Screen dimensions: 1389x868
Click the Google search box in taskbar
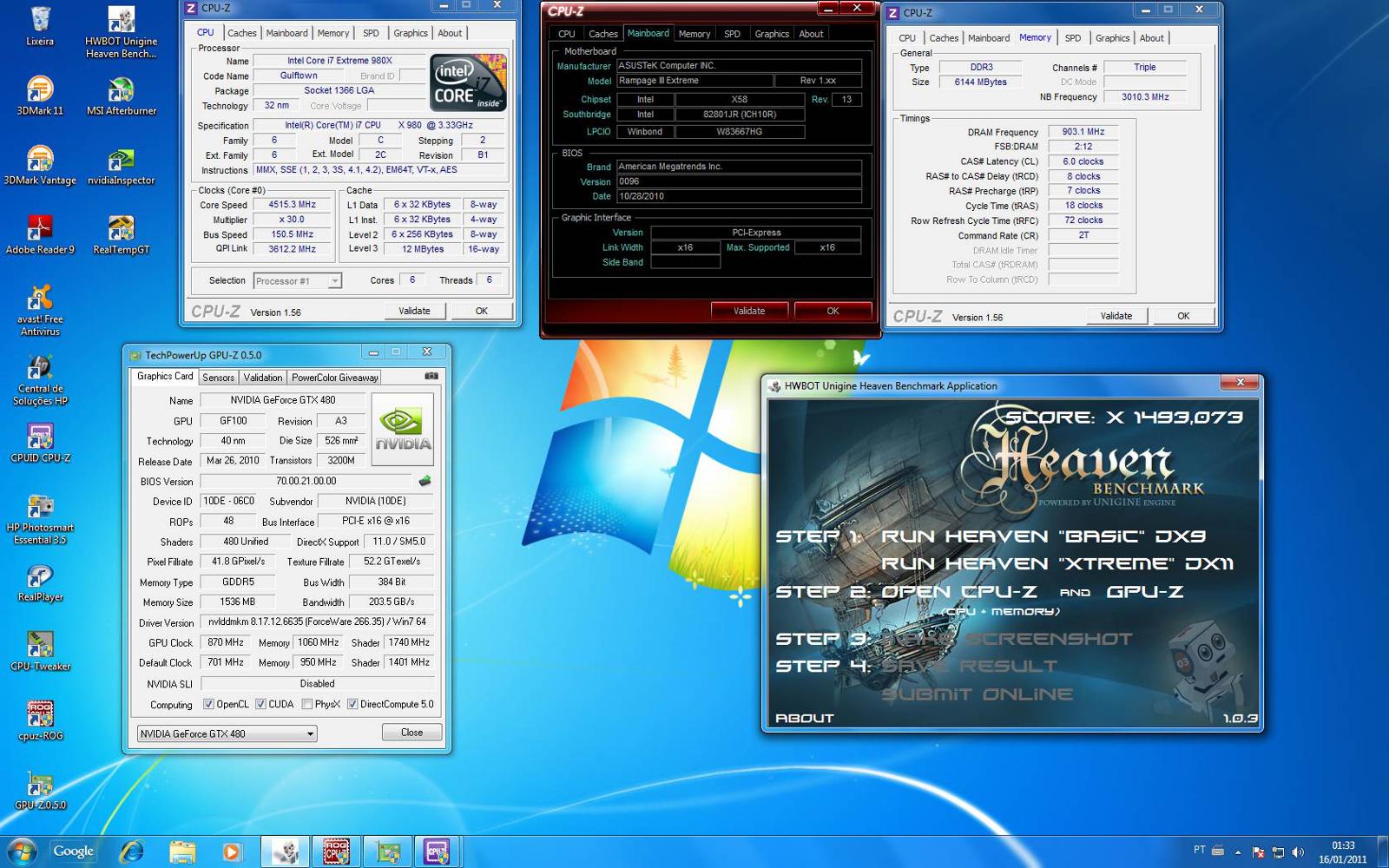73,852
